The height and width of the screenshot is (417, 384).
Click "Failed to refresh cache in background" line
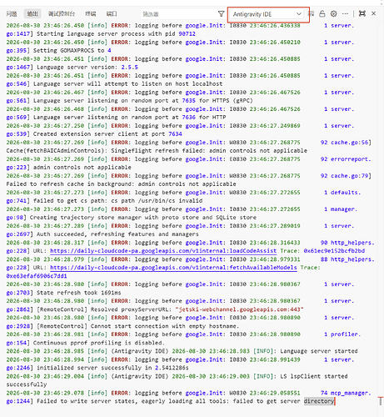click(x=121, y=183)
